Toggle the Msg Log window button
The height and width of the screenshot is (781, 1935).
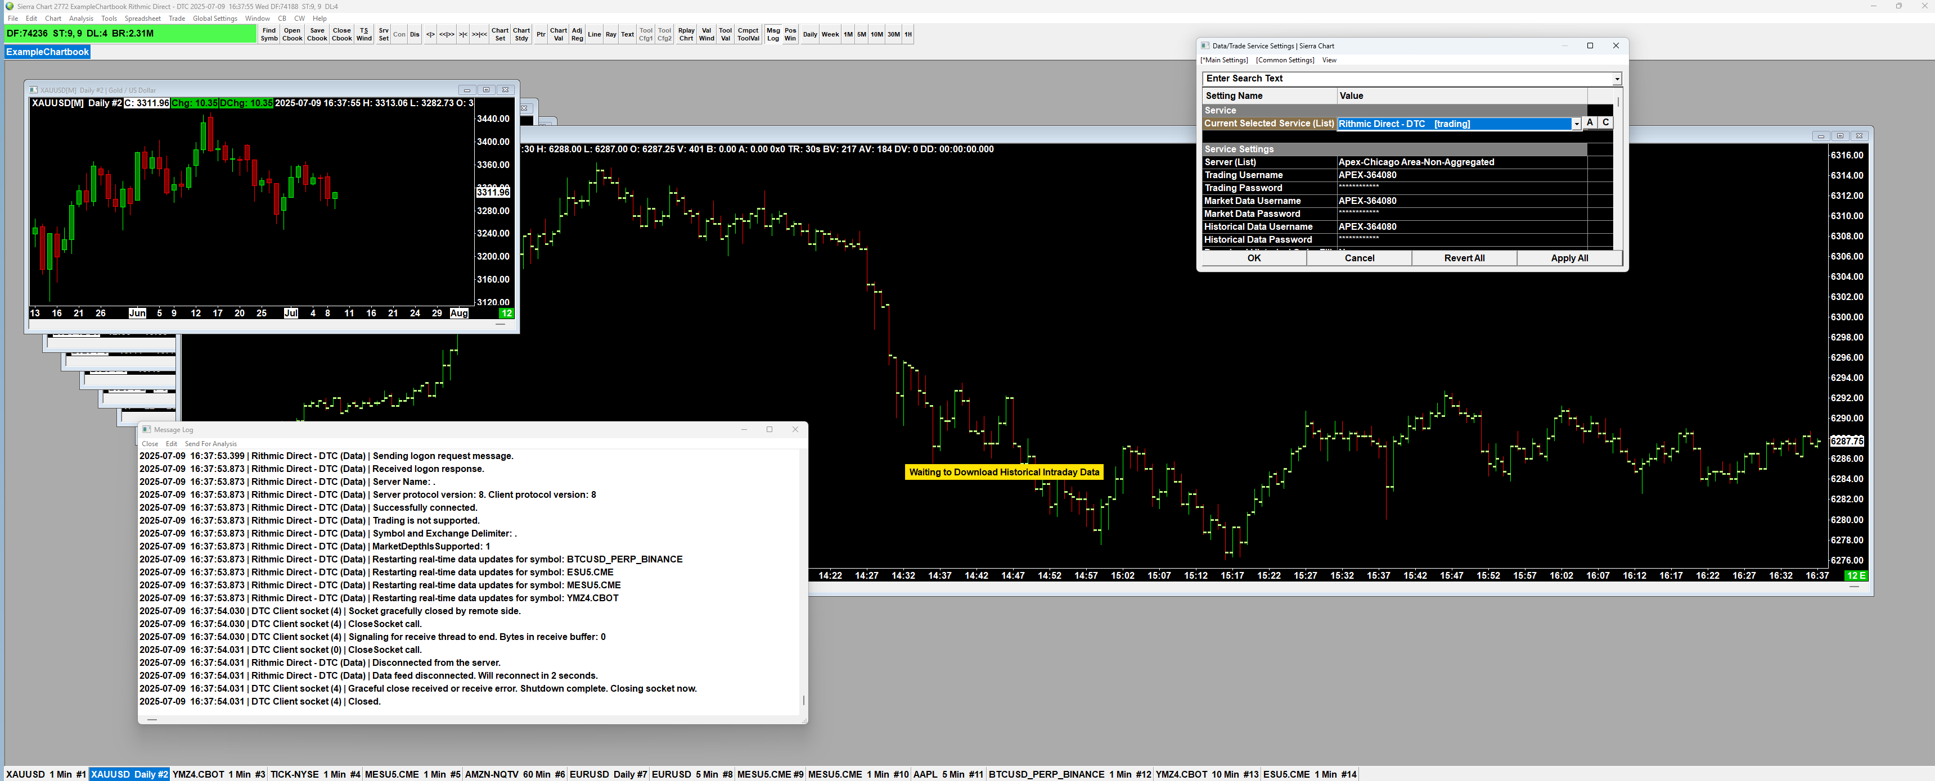tap(773, 34)
